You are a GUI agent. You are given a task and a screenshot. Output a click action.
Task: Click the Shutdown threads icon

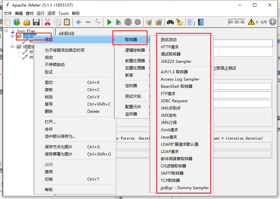(x=138, y=22)
